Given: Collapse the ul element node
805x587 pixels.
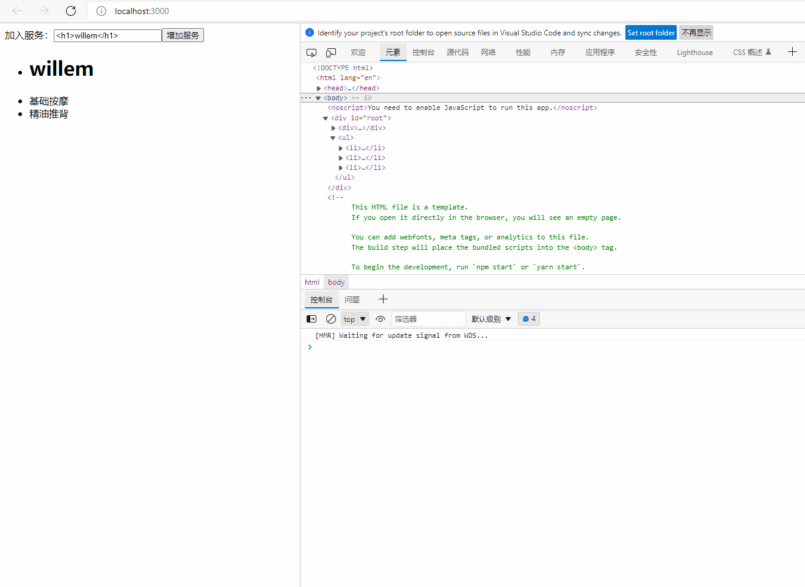Looking at the screenshot, I should 333,138.
